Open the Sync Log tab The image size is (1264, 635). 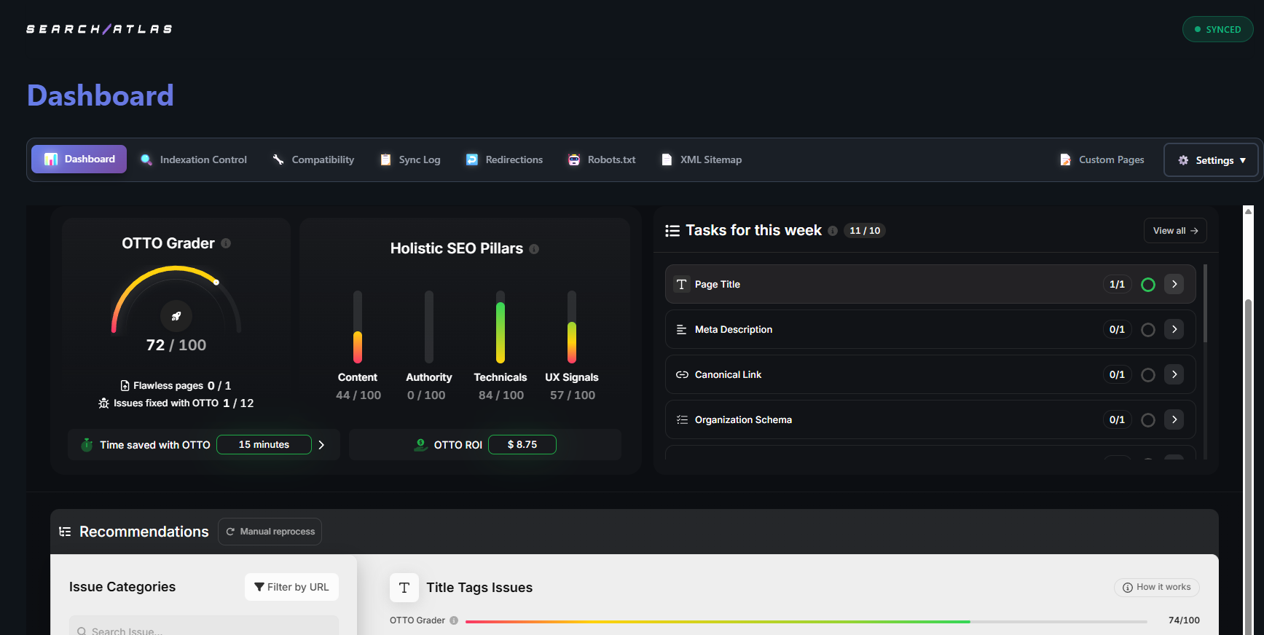click(x=410, y=159)
